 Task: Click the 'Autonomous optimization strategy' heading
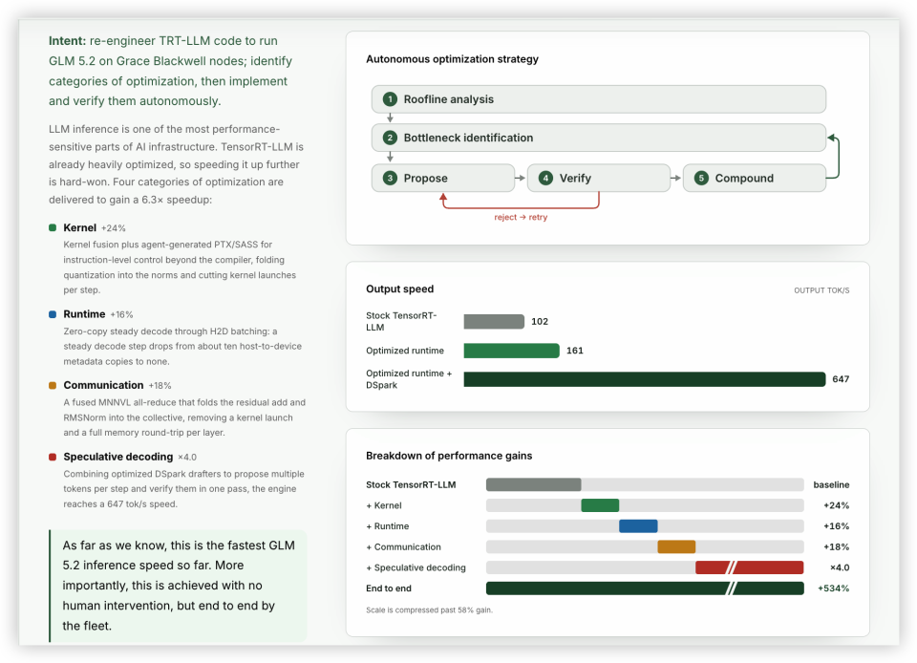(x=452, y=59)
